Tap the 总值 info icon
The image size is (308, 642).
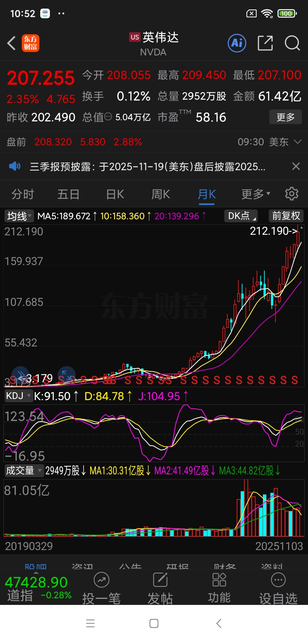(x=108, y=117)
